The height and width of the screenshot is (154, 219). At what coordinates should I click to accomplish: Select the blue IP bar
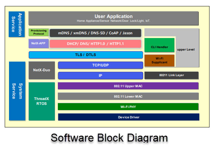[x=100, y=75]
